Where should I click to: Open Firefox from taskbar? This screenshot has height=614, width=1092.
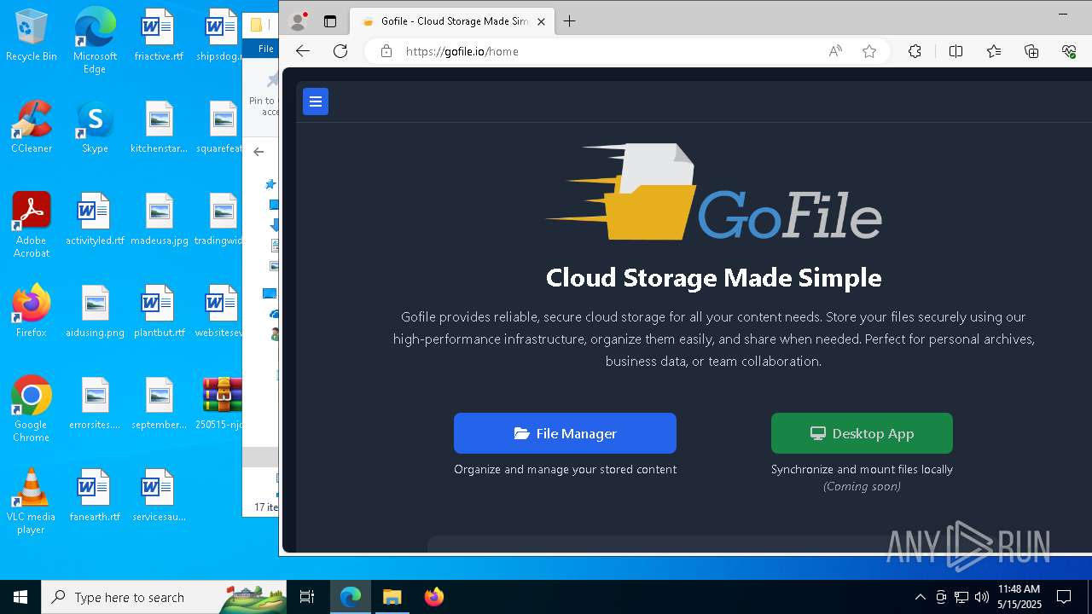433,597
